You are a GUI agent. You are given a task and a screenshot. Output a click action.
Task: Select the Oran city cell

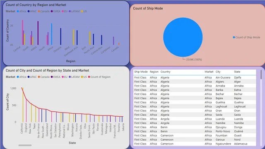(219, 111)
